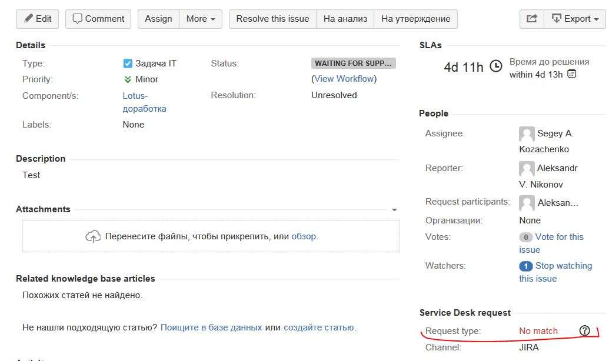Expand the More dropdown menu

[201, 19]
